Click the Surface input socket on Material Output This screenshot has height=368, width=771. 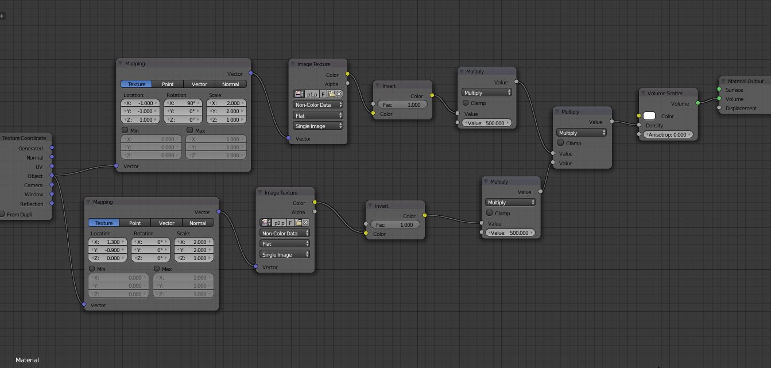(x=719, y=90)
